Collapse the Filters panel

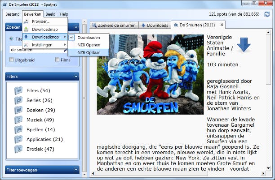click(x=76, y=77)
